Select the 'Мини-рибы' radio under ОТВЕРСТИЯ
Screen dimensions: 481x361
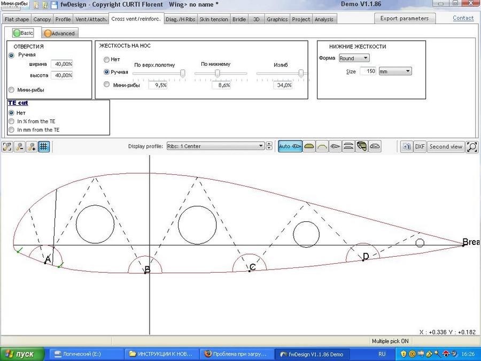tap(12, 90)
